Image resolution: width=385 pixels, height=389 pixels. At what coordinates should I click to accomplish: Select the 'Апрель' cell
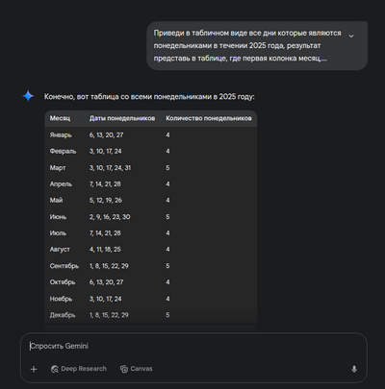coord(61,184)
